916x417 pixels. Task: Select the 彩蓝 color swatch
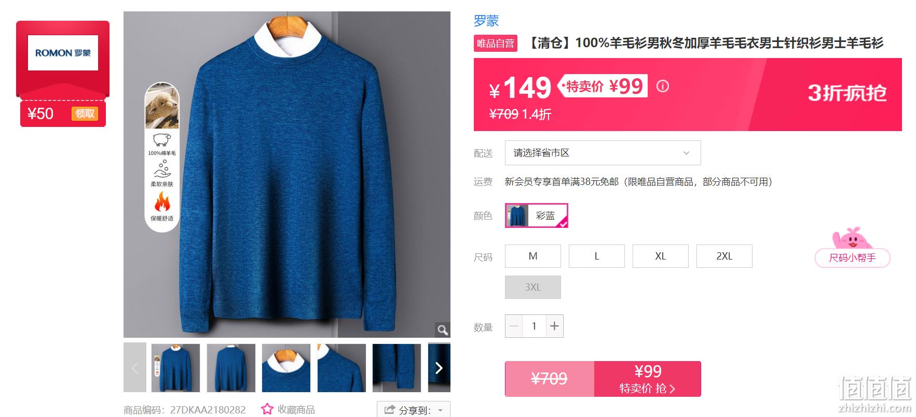(x=537, y=215)
